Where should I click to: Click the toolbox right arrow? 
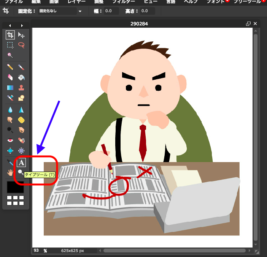[x=22, y=25]
